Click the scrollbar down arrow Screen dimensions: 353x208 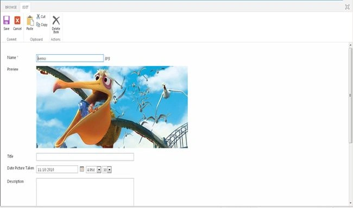(350, 203)
